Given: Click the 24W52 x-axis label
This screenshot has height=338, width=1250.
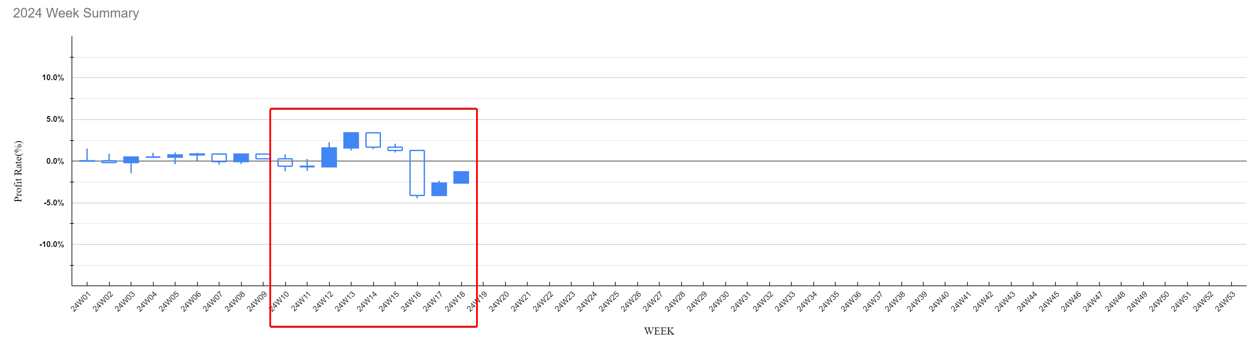Looking at the screenshot, I should (1204, 302).
